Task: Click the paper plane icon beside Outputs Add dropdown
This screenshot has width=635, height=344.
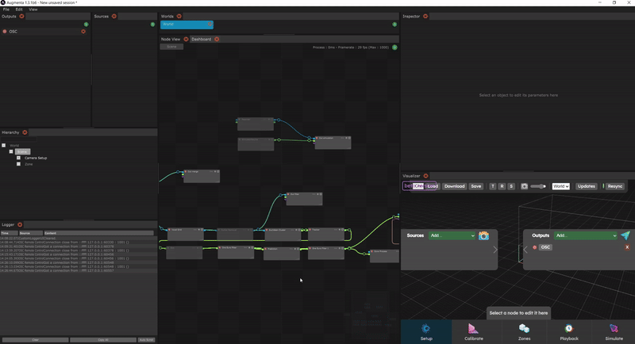Action: point(625,235)
